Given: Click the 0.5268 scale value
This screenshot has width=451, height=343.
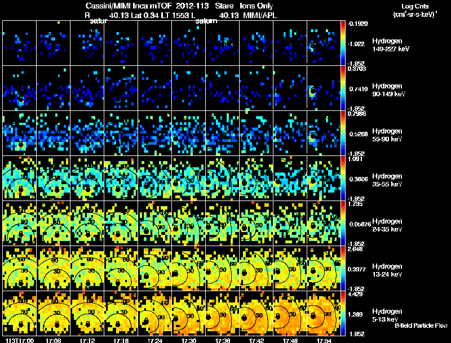Looking at the screenshot, I should 359,134.
